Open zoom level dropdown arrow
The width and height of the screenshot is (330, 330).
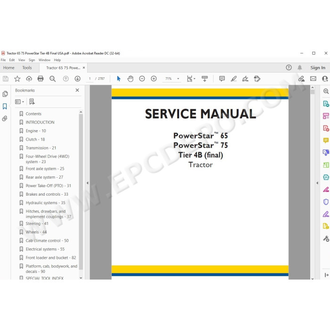178,79
